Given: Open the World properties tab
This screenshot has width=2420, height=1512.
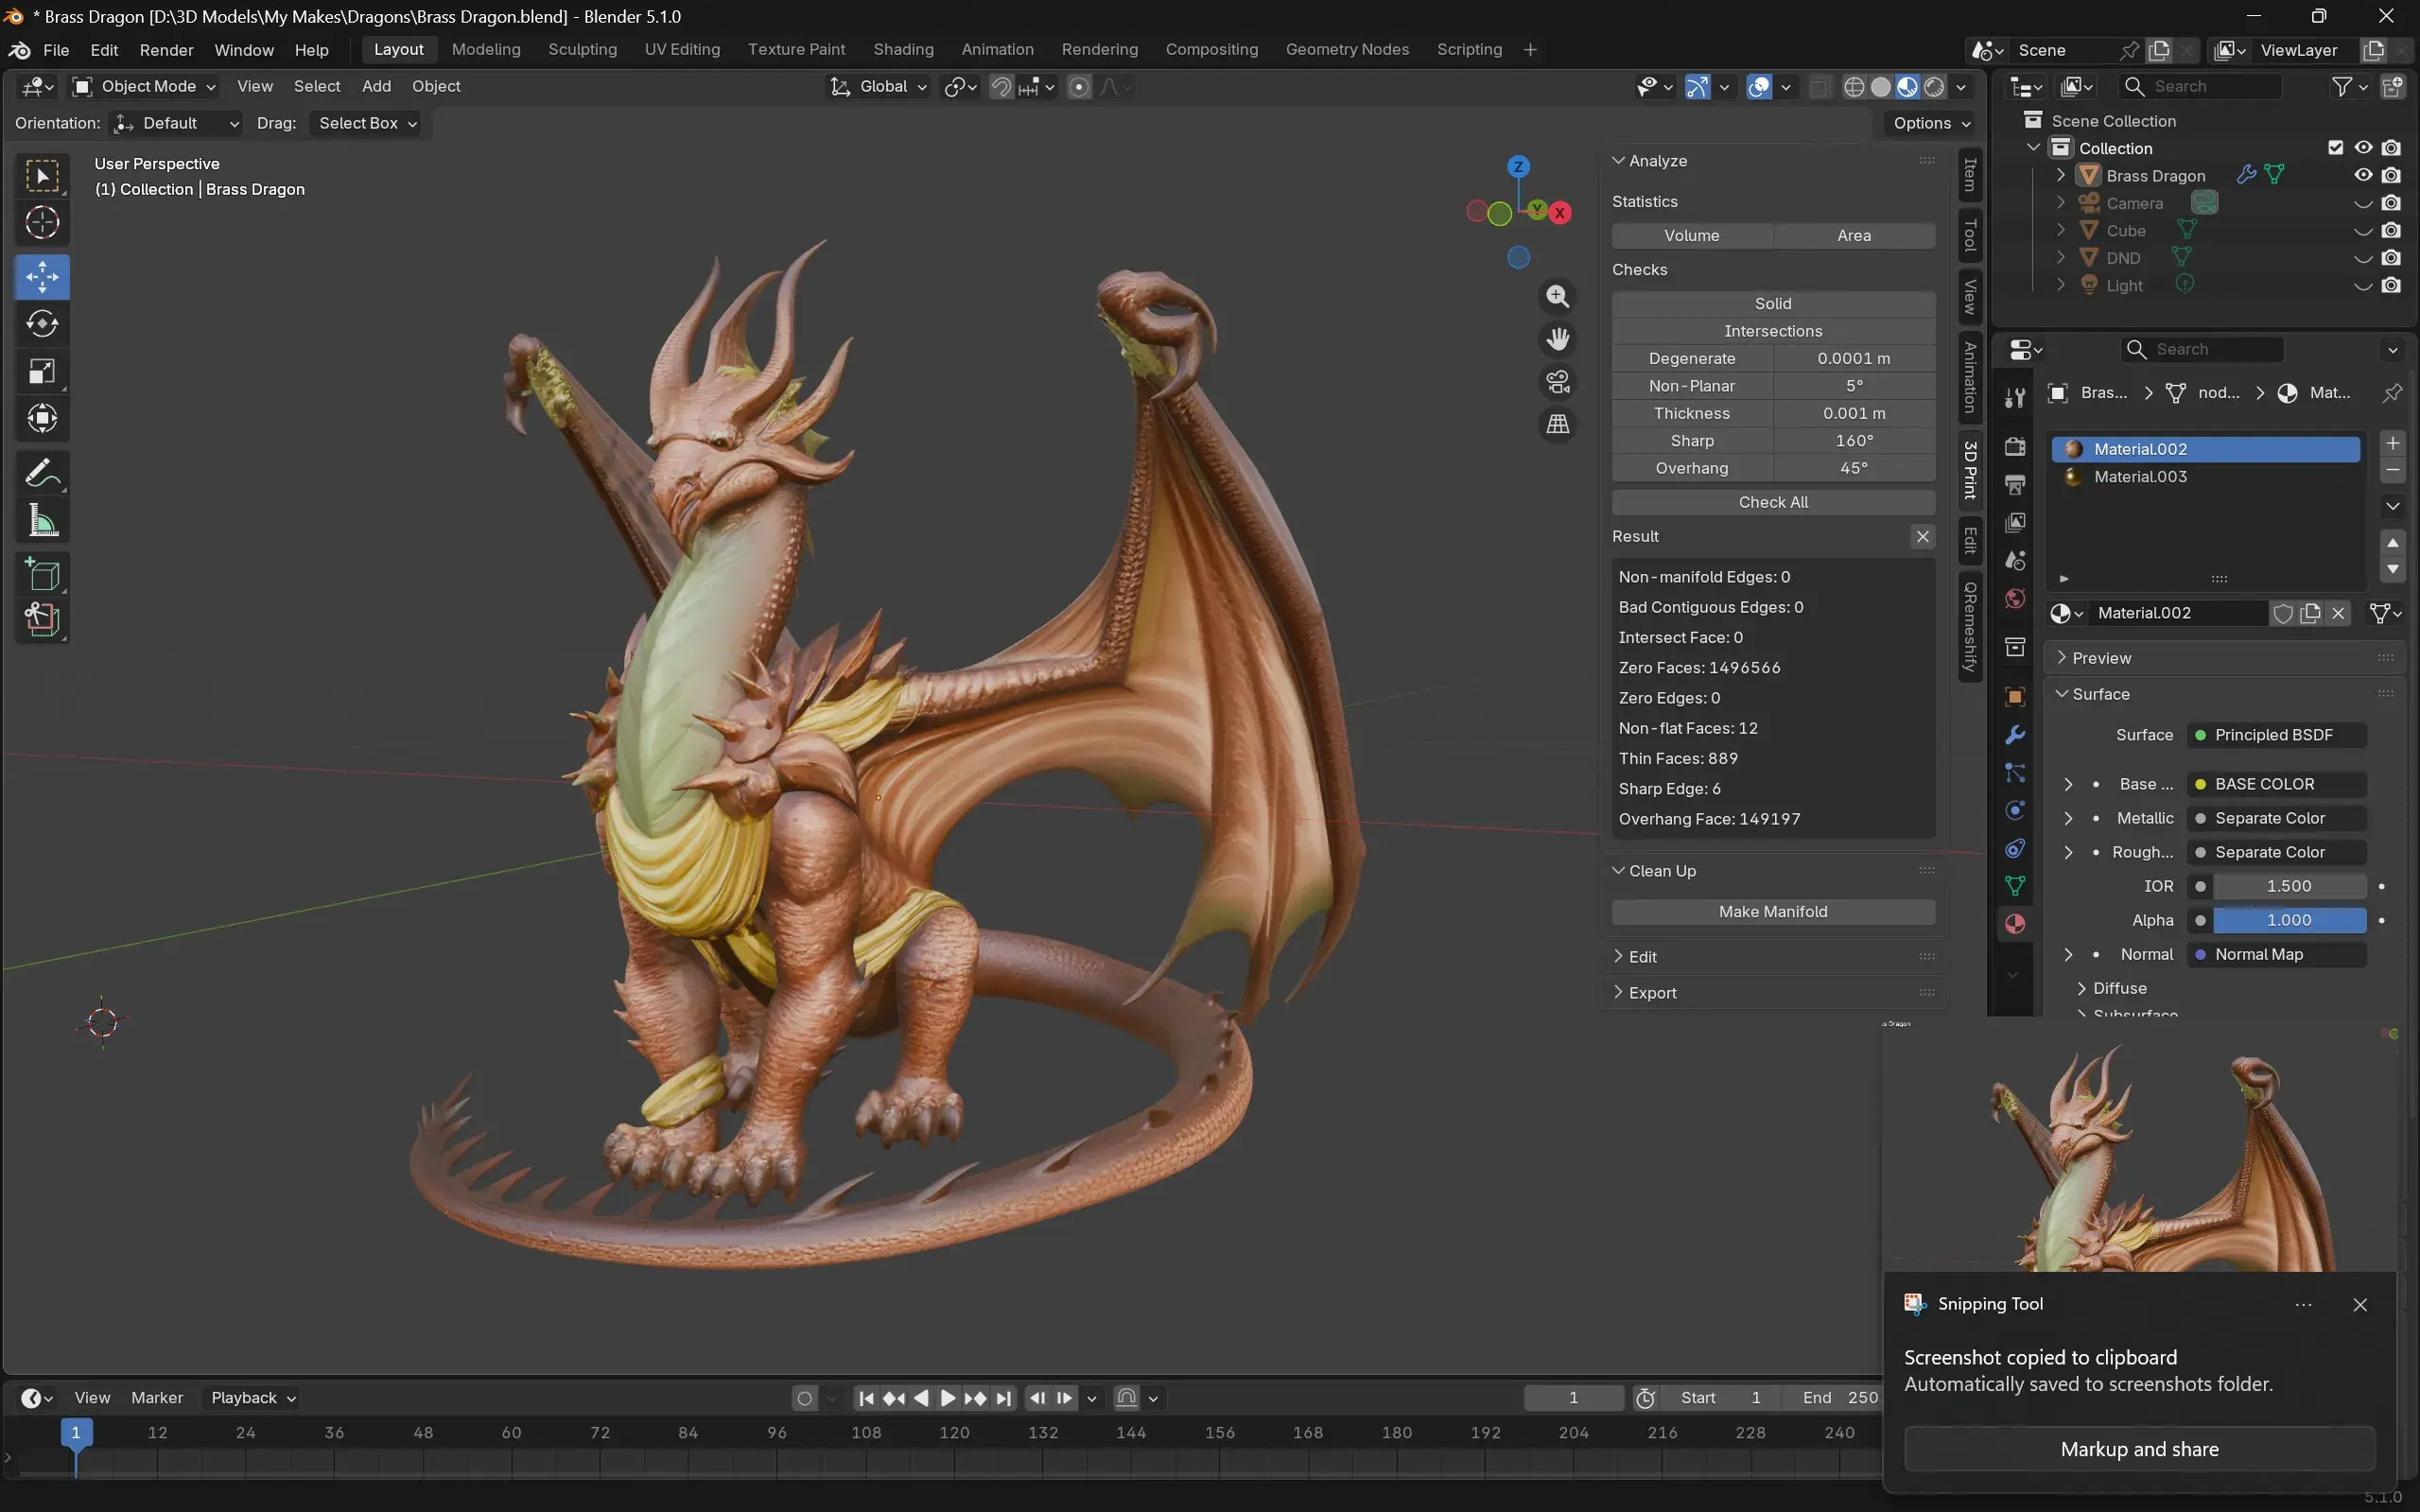Looking at the screenshot, I should 2015,599.
